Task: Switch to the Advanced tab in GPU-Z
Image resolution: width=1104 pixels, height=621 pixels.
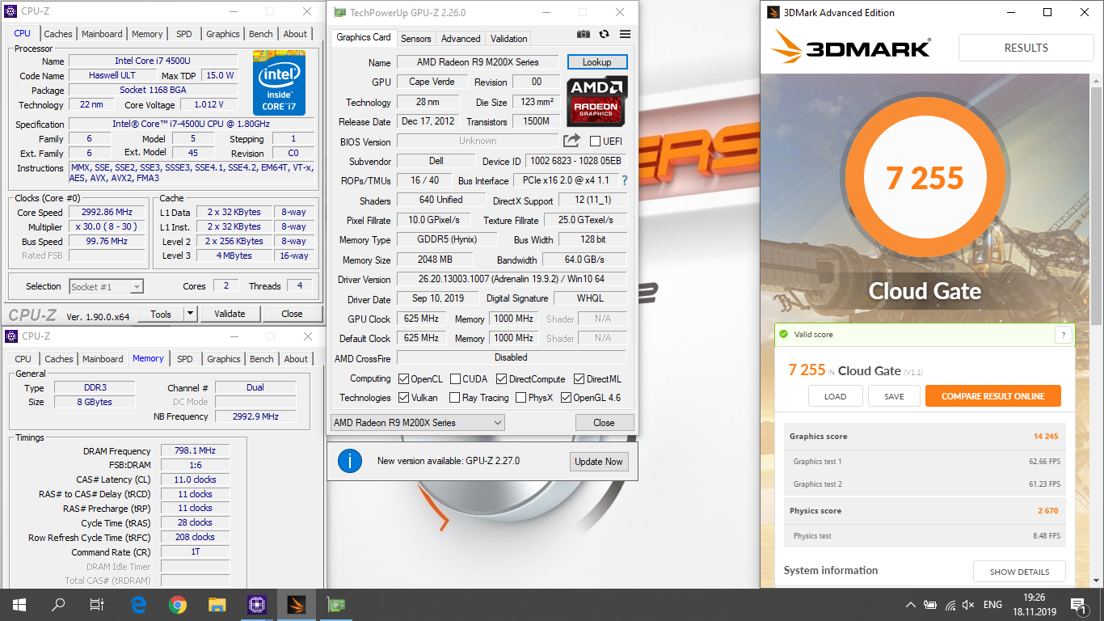Action: pyautogui.click(x=461, y=38)
